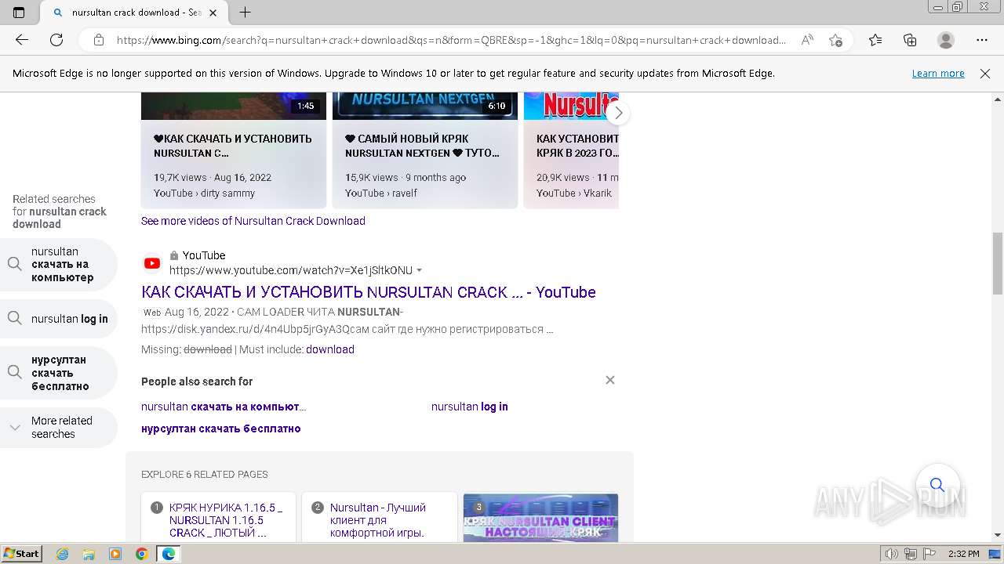This screenshot has width=1004, height=564.
Task: Open File Explorer from taskbar
Action: point(89,554)
